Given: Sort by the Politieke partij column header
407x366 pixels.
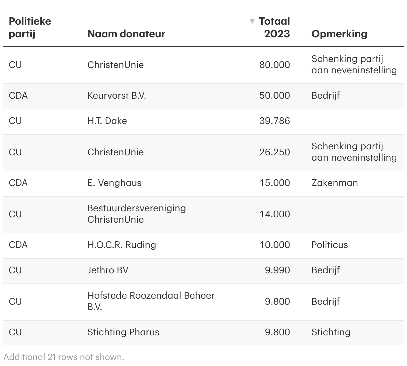Looking at the screenshot, I should (30, 27).
